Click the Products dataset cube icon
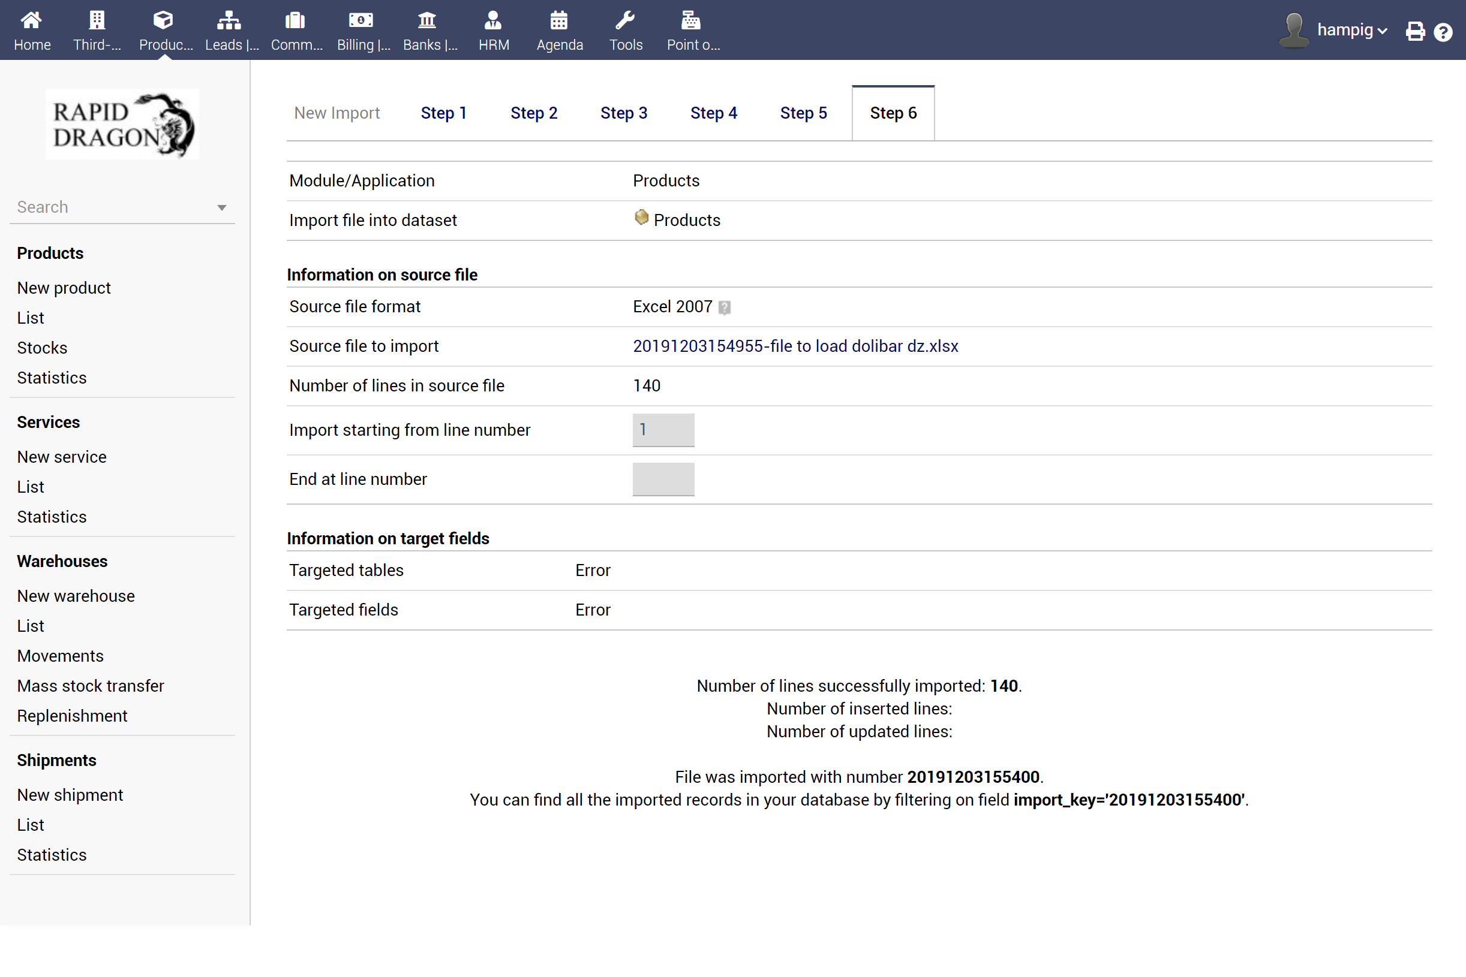 pos(641,218)
